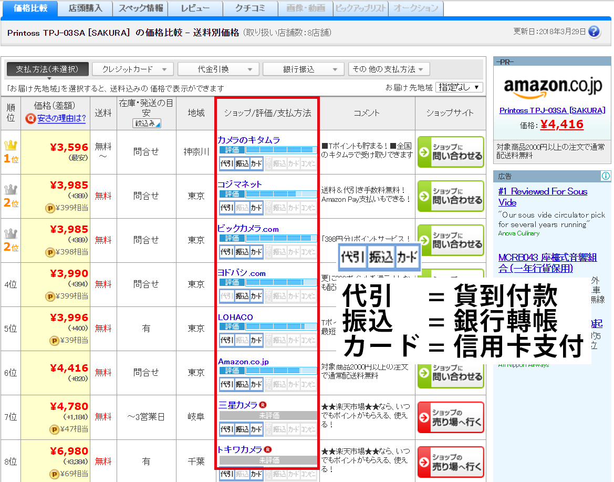Image resolution: width=614 pixels, height=482 pixels.
Task: Click the ¥6,980 price for トキワカメラ
Action: pyautogui.click(x=69, y=451)
